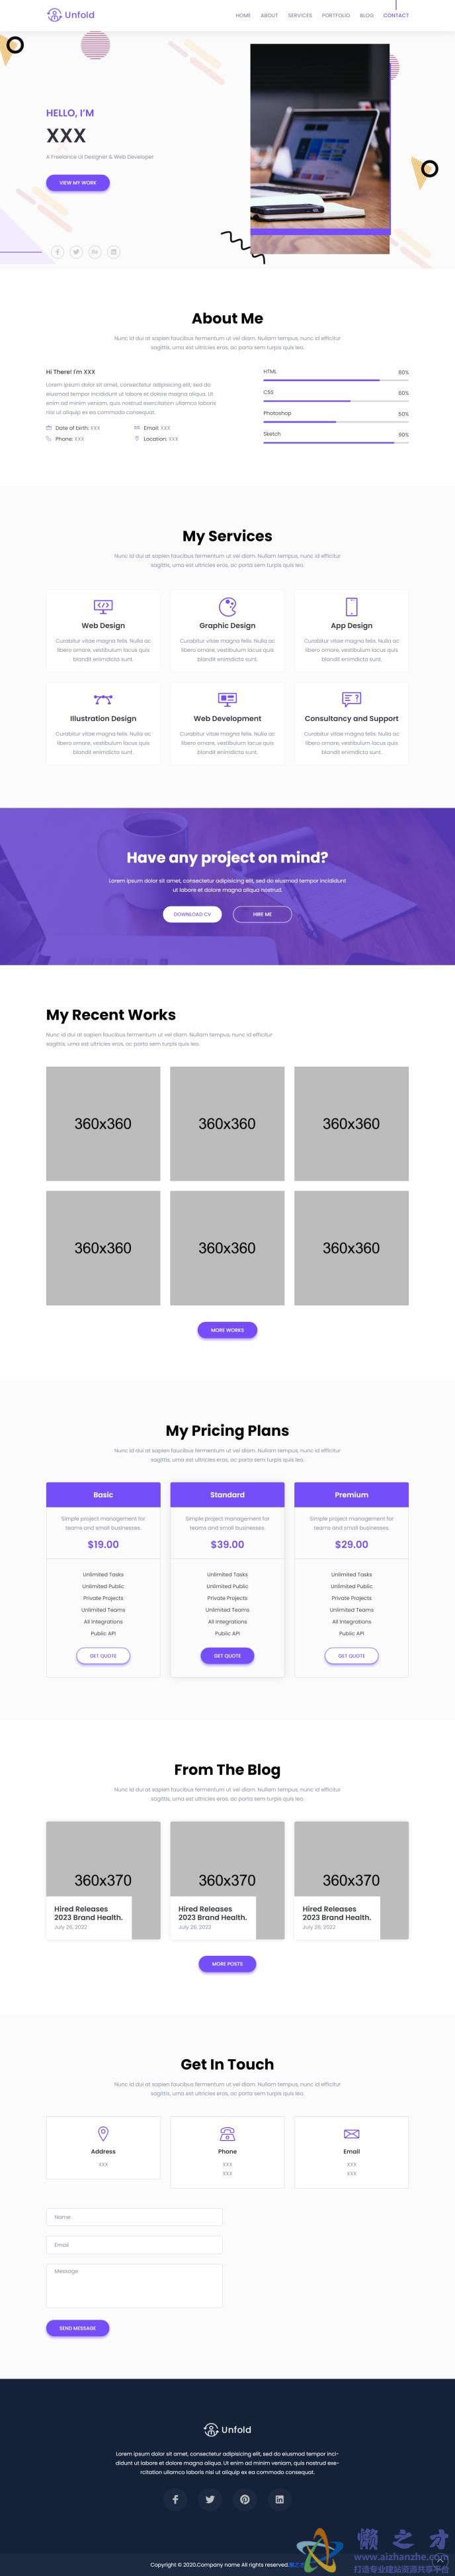
Task: Click the Email envelope icon in contact section
Action: (x=351, y=2133)
